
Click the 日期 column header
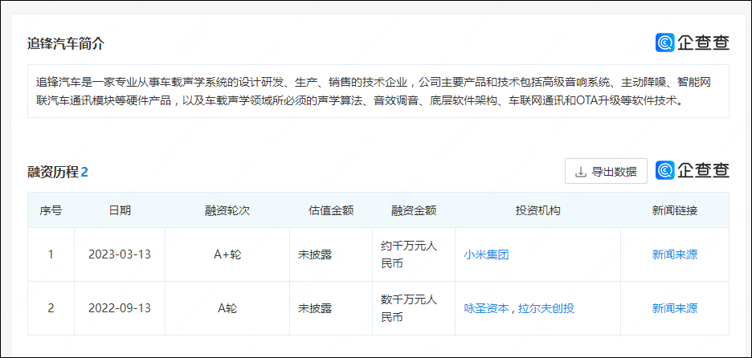(120, 210)
